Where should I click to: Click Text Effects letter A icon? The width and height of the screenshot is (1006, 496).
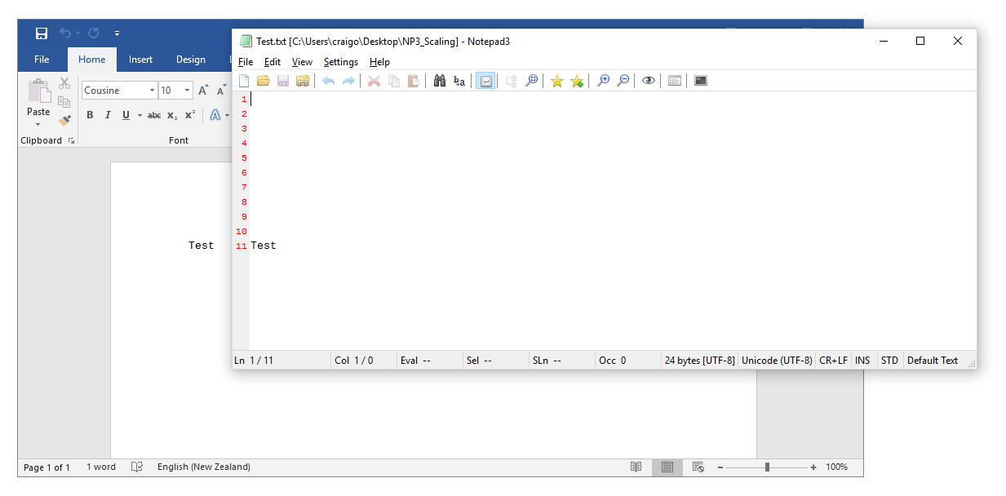[215, 115]
